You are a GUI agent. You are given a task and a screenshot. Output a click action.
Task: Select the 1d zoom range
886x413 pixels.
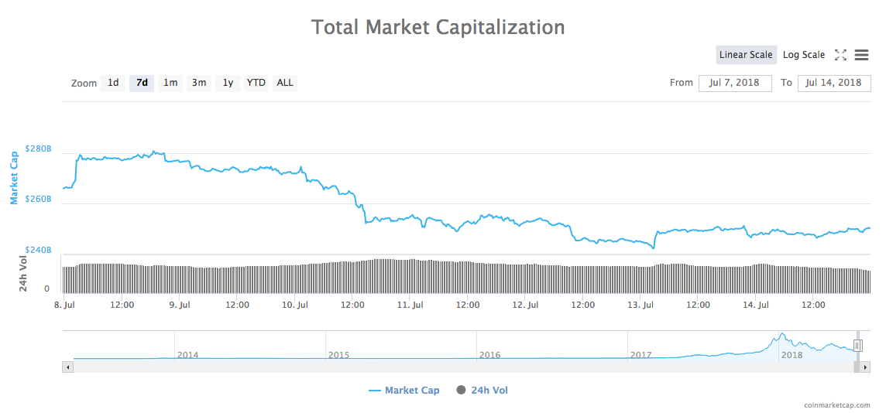pos(113,83)
